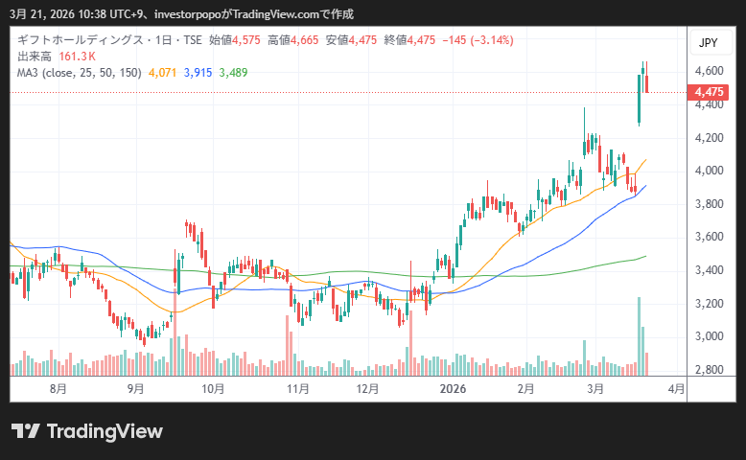Click the tall red volume bar in November
Image resolution: width=746 pixels, height=460 pixels.
point(289,343)
